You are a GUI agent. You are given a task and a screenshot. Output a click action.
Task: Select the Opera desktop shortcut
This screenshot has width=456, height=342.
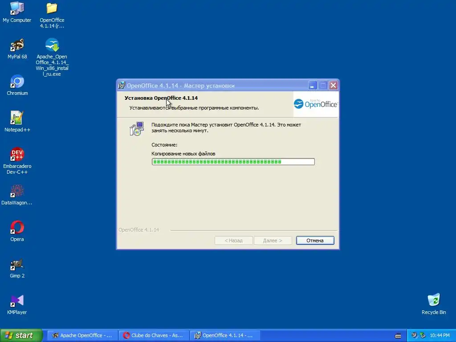[17, 231]
